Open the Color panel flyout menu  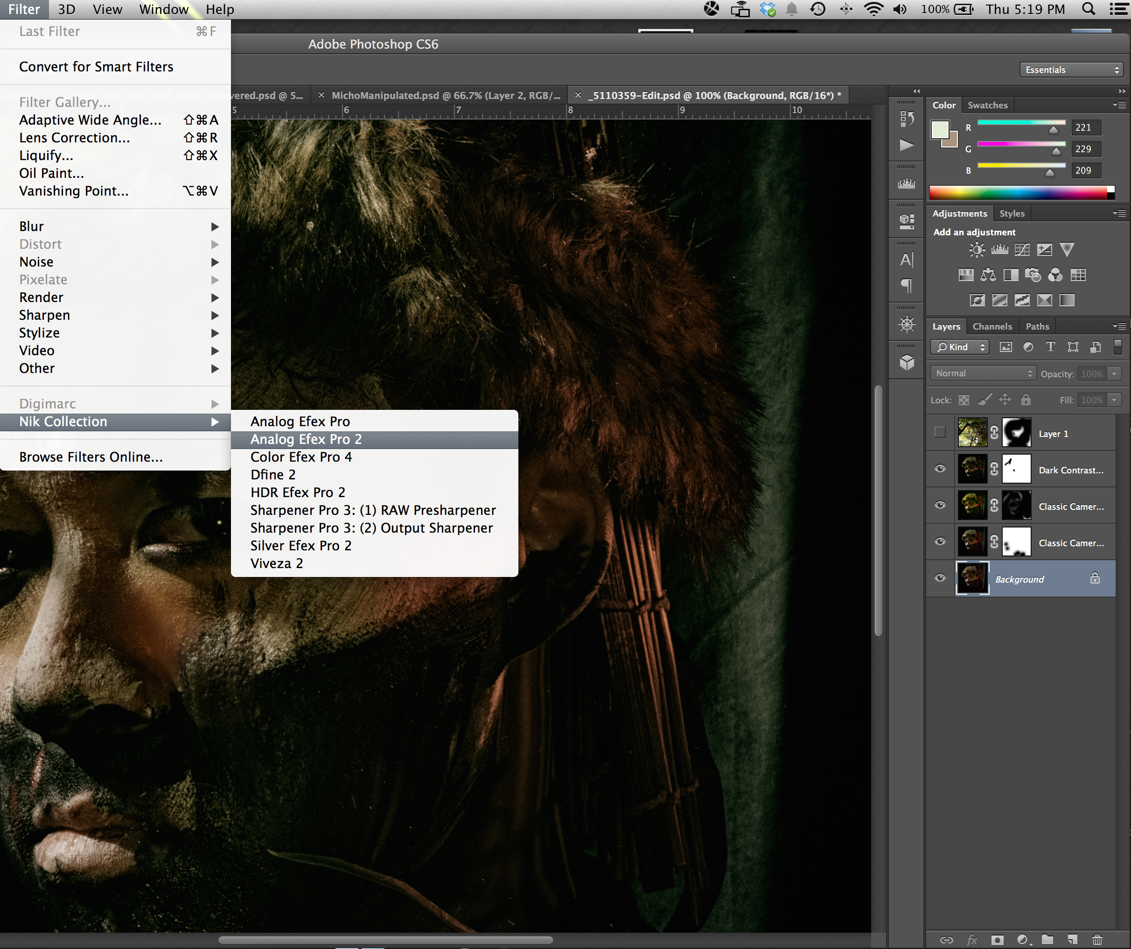pyautogui.click(x=1119, y=105)
